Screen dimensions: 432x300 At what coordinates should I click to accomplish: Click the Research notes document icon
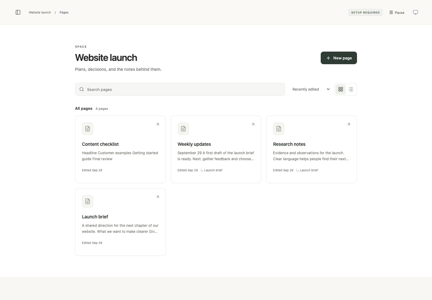click(279, 129)
